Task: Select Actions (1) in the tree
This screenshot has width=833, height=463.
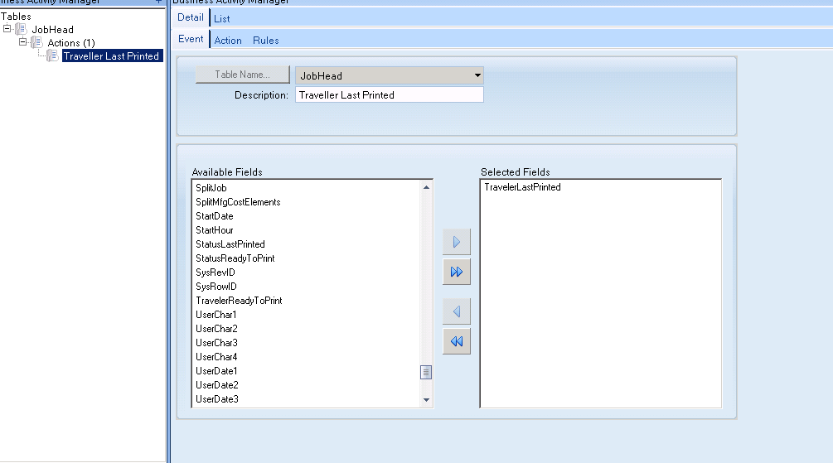Action: point(71,43)
